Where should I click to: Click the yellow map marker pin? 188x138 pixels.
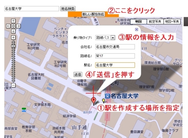[103, 100]
